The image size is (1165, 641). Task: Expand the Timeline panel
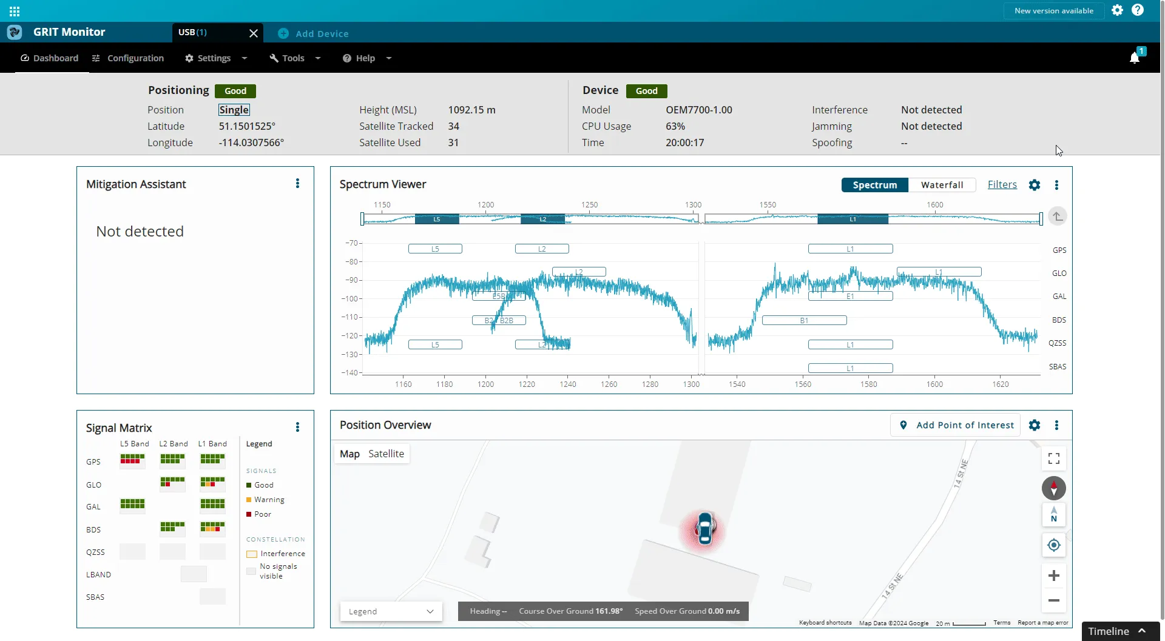pos(1116,631)
